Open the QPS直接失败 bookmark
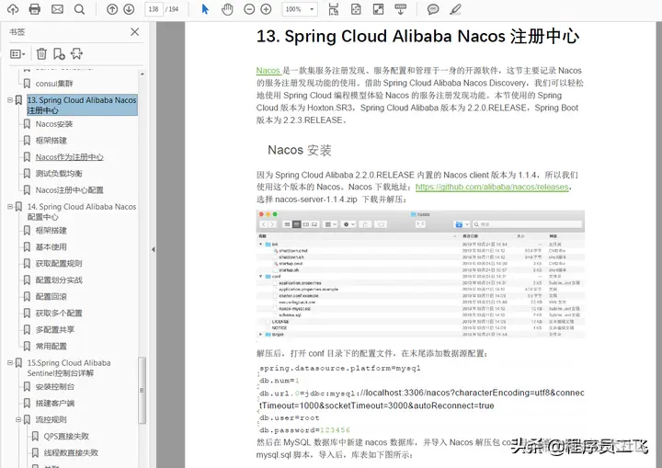The width and height of the screenshot is (662, 468). pos(66,436)
